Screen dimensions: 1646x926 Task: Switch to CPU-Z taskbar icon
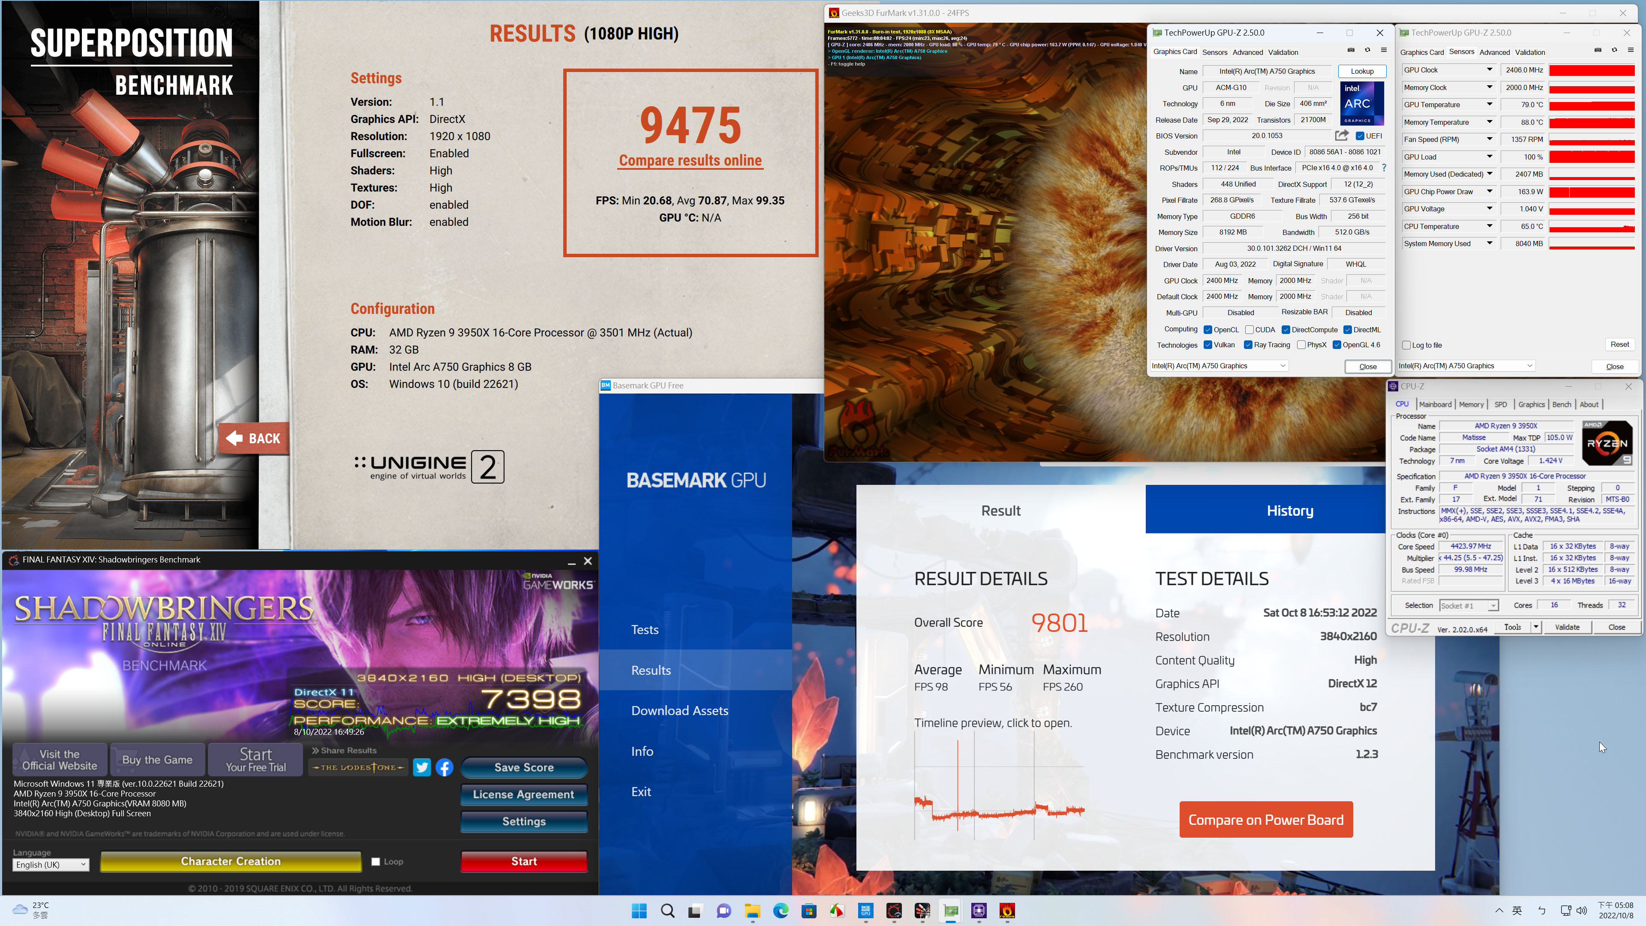tap(979, 911)
